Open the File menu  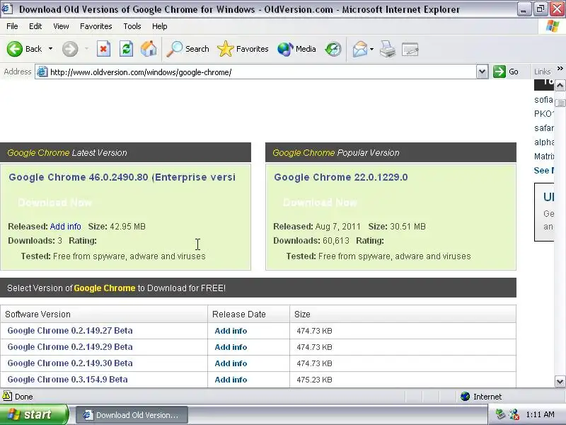12,26
